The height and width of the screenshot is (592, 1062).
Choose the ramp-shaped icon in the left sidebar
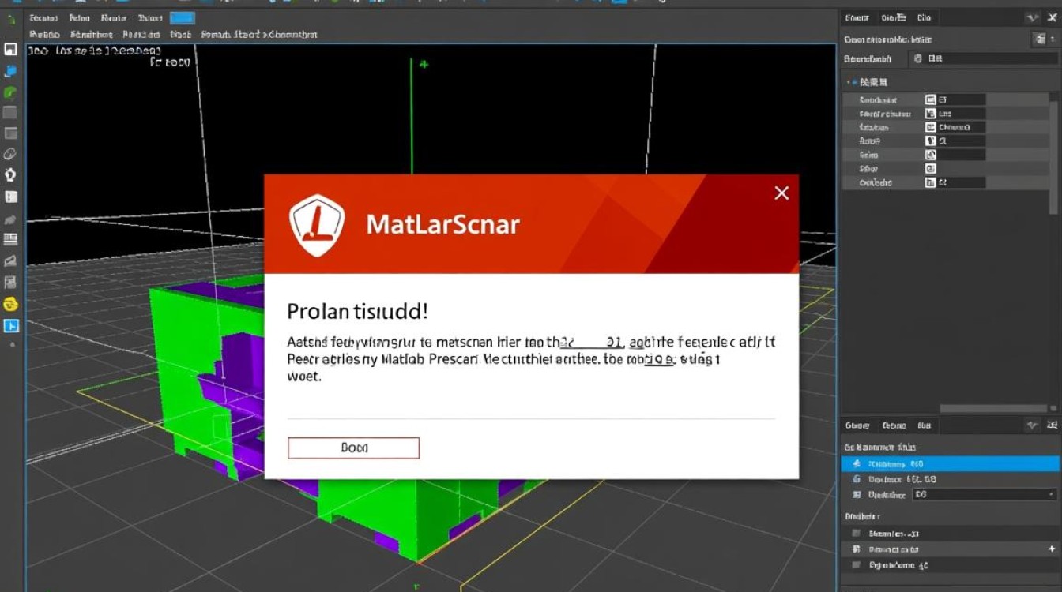(10, 260)
